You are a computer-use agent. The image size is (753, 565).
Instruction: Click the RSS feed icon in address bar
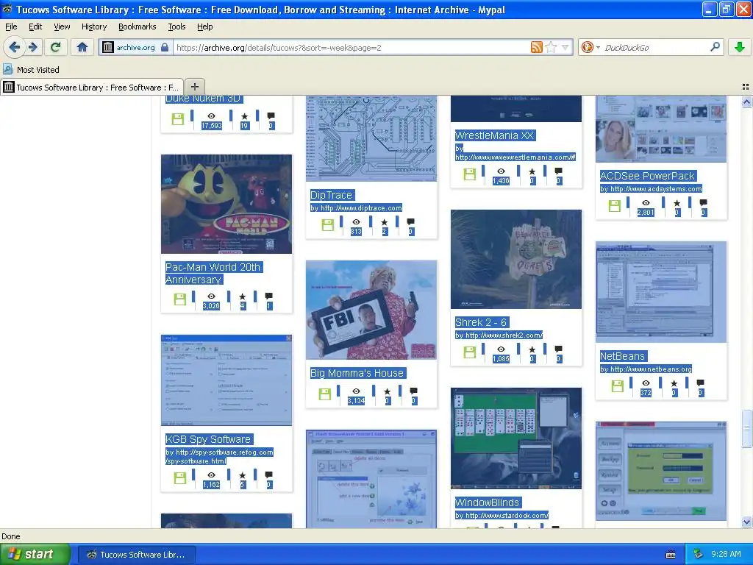coord(536,47)
